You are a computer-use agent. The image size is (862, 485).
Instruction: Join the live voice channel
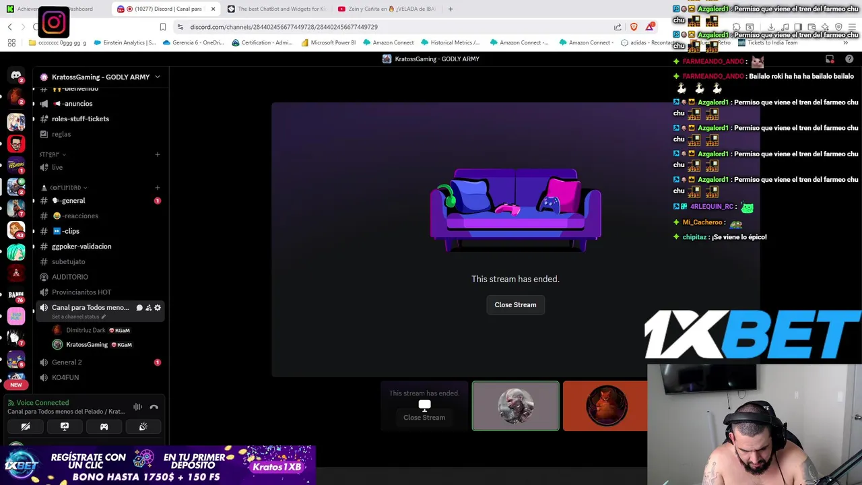pyautogui.click(x=100, y=167)
